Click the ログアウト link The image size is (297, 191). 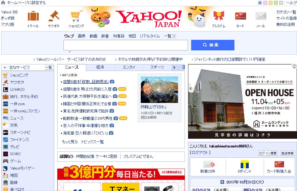click(x=200, y=152)
